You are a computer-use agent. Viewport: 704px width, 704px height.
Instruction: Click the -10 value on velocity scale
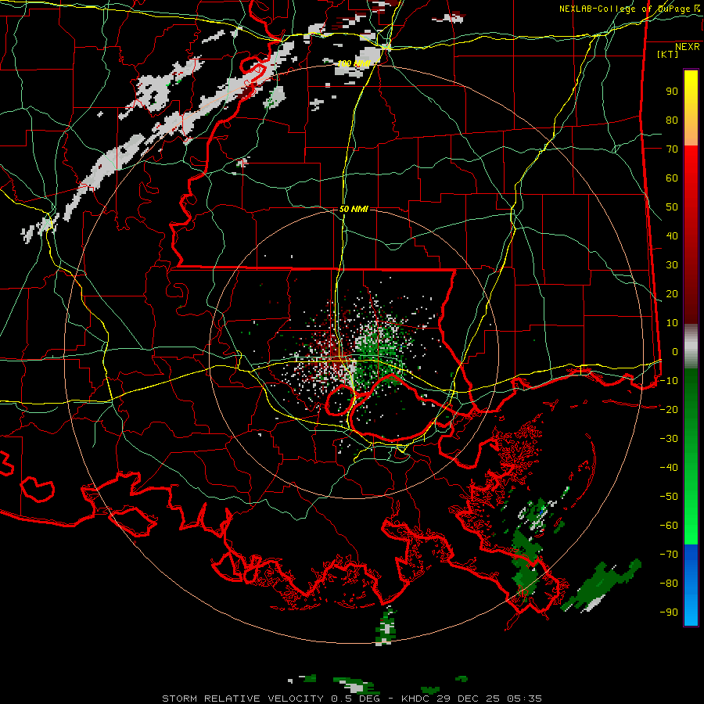[669, 381]
